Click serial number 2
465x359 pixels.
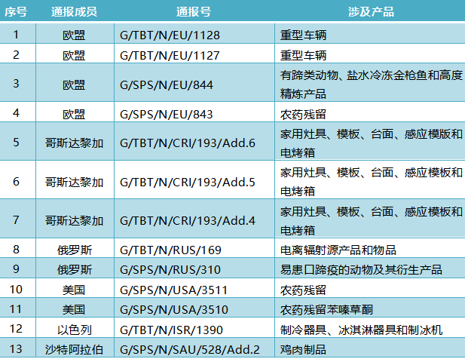click(x=16, y=55)
